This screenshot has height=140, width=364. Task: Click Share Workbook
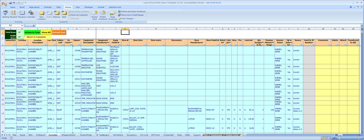(113, 15)
